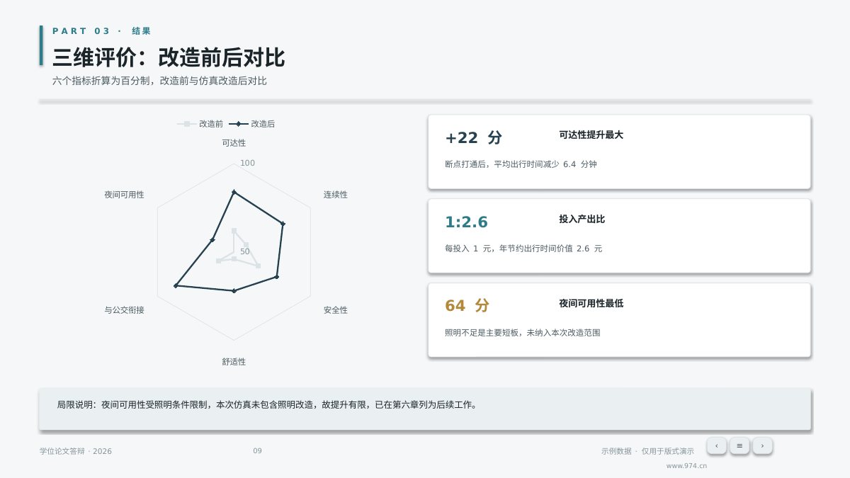Click the 改造后 连续性 data point

[x=283, y=224]
